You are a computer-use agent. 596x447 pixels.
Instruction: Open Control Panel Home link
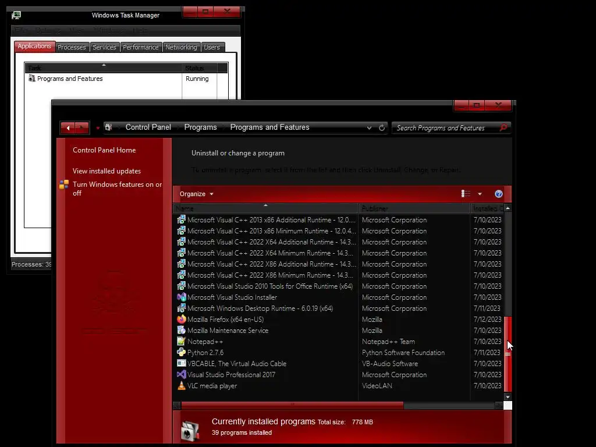pos(104,150)
